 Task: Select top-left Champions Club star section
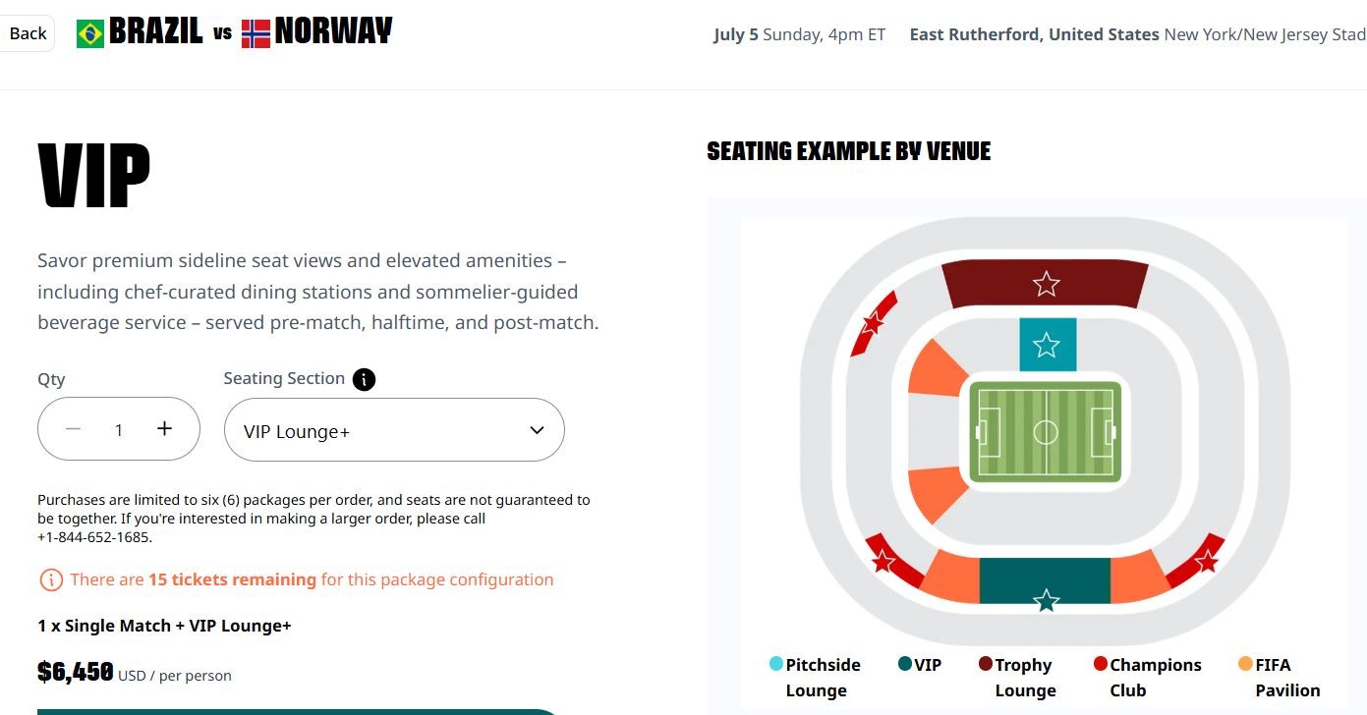[873, 323]
